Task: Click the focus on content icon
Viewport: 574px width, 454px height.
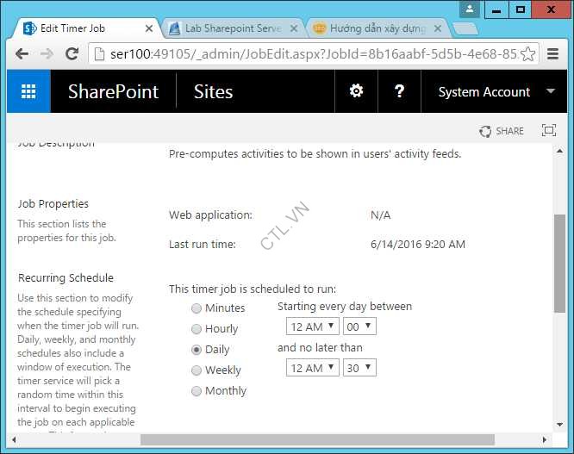Action: [x=548, y=131]
